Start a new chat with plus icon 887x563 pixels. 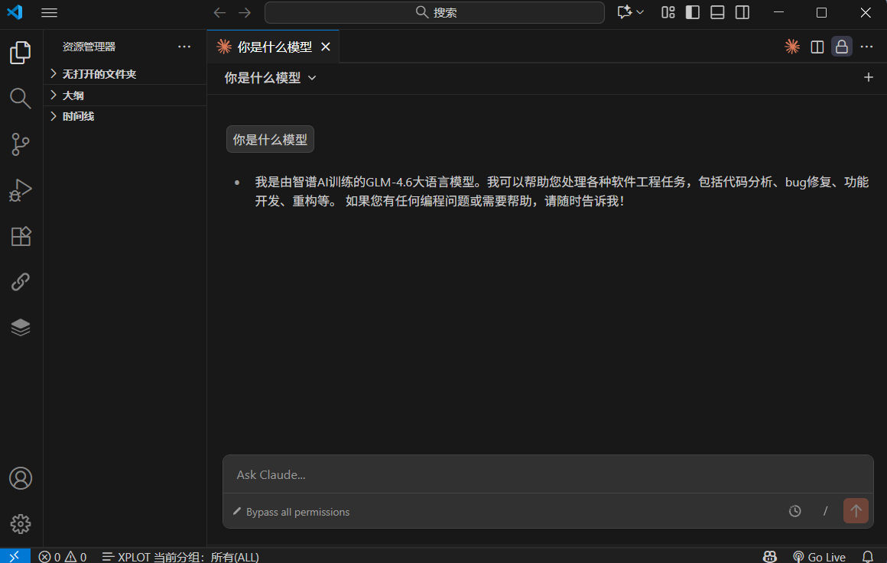[868, 77]
